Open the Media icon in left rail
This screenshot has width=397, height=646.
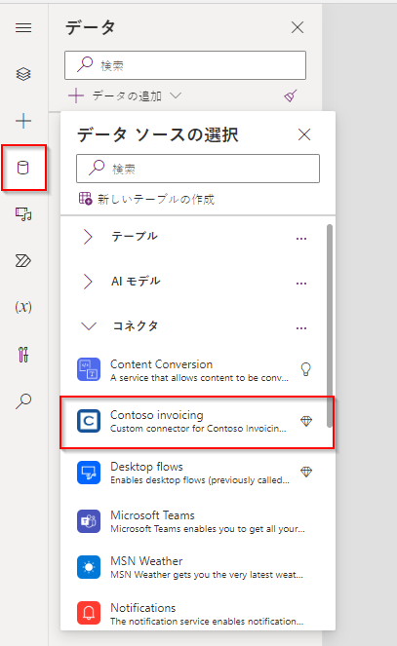[x=23, y=214]
